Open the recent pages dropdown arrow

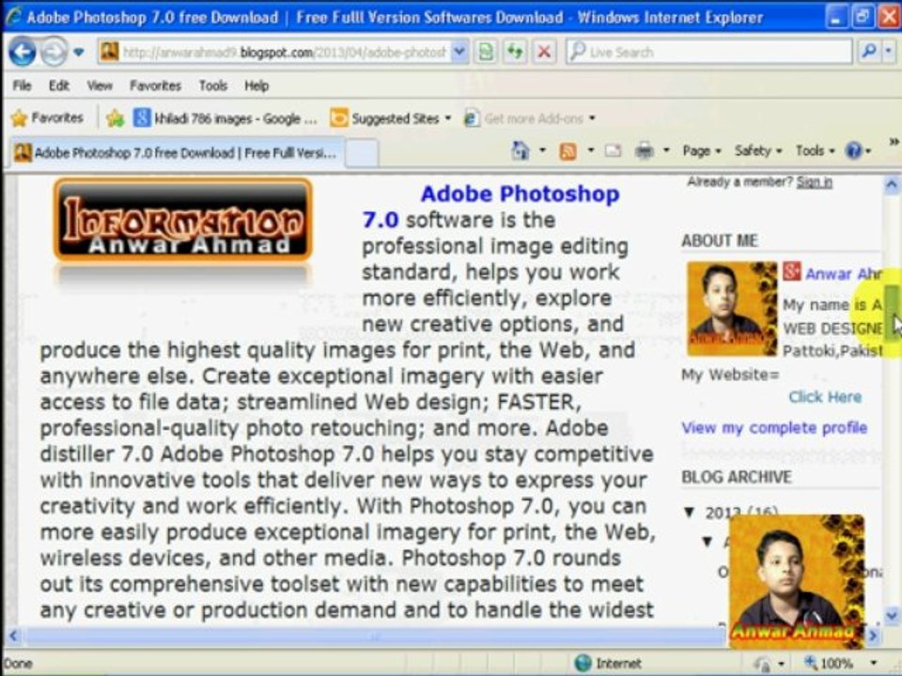pyautogui.click(x=79, y=53)
